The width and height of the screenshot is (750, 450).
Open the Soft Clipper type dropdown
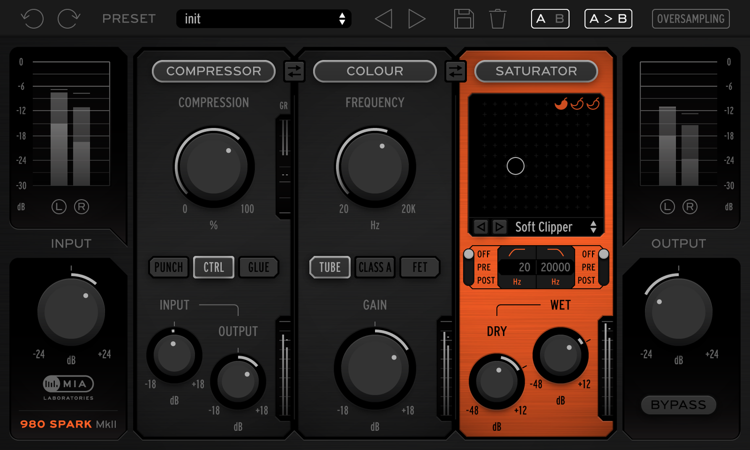point(593,227)
